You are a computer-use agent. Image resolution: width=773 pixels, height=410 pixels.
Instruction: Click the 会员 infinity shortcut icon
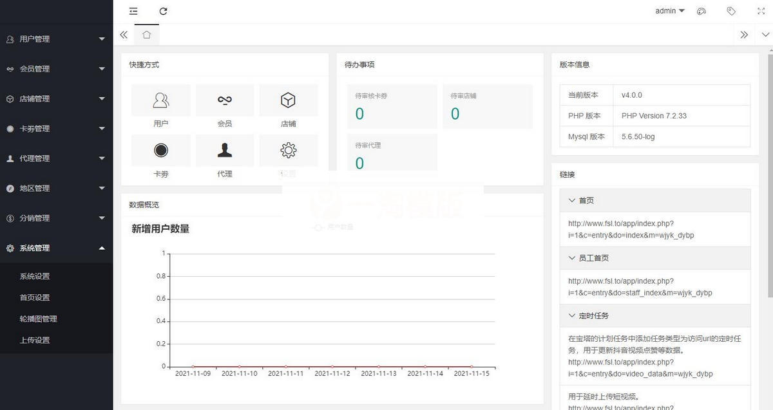(x=224, y=100)
